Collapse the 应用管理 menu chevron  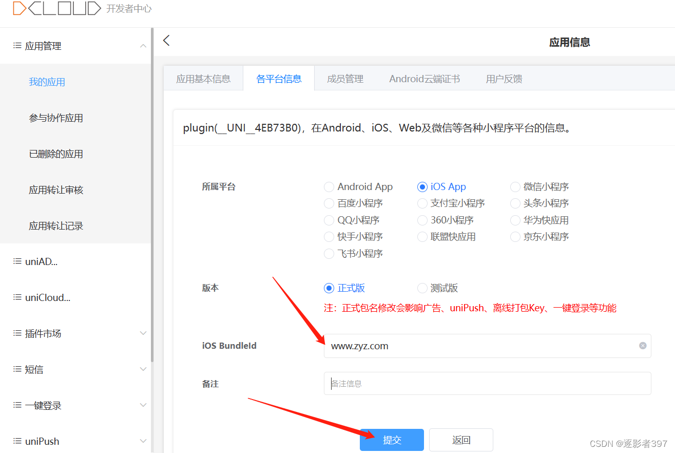(143, 46)
